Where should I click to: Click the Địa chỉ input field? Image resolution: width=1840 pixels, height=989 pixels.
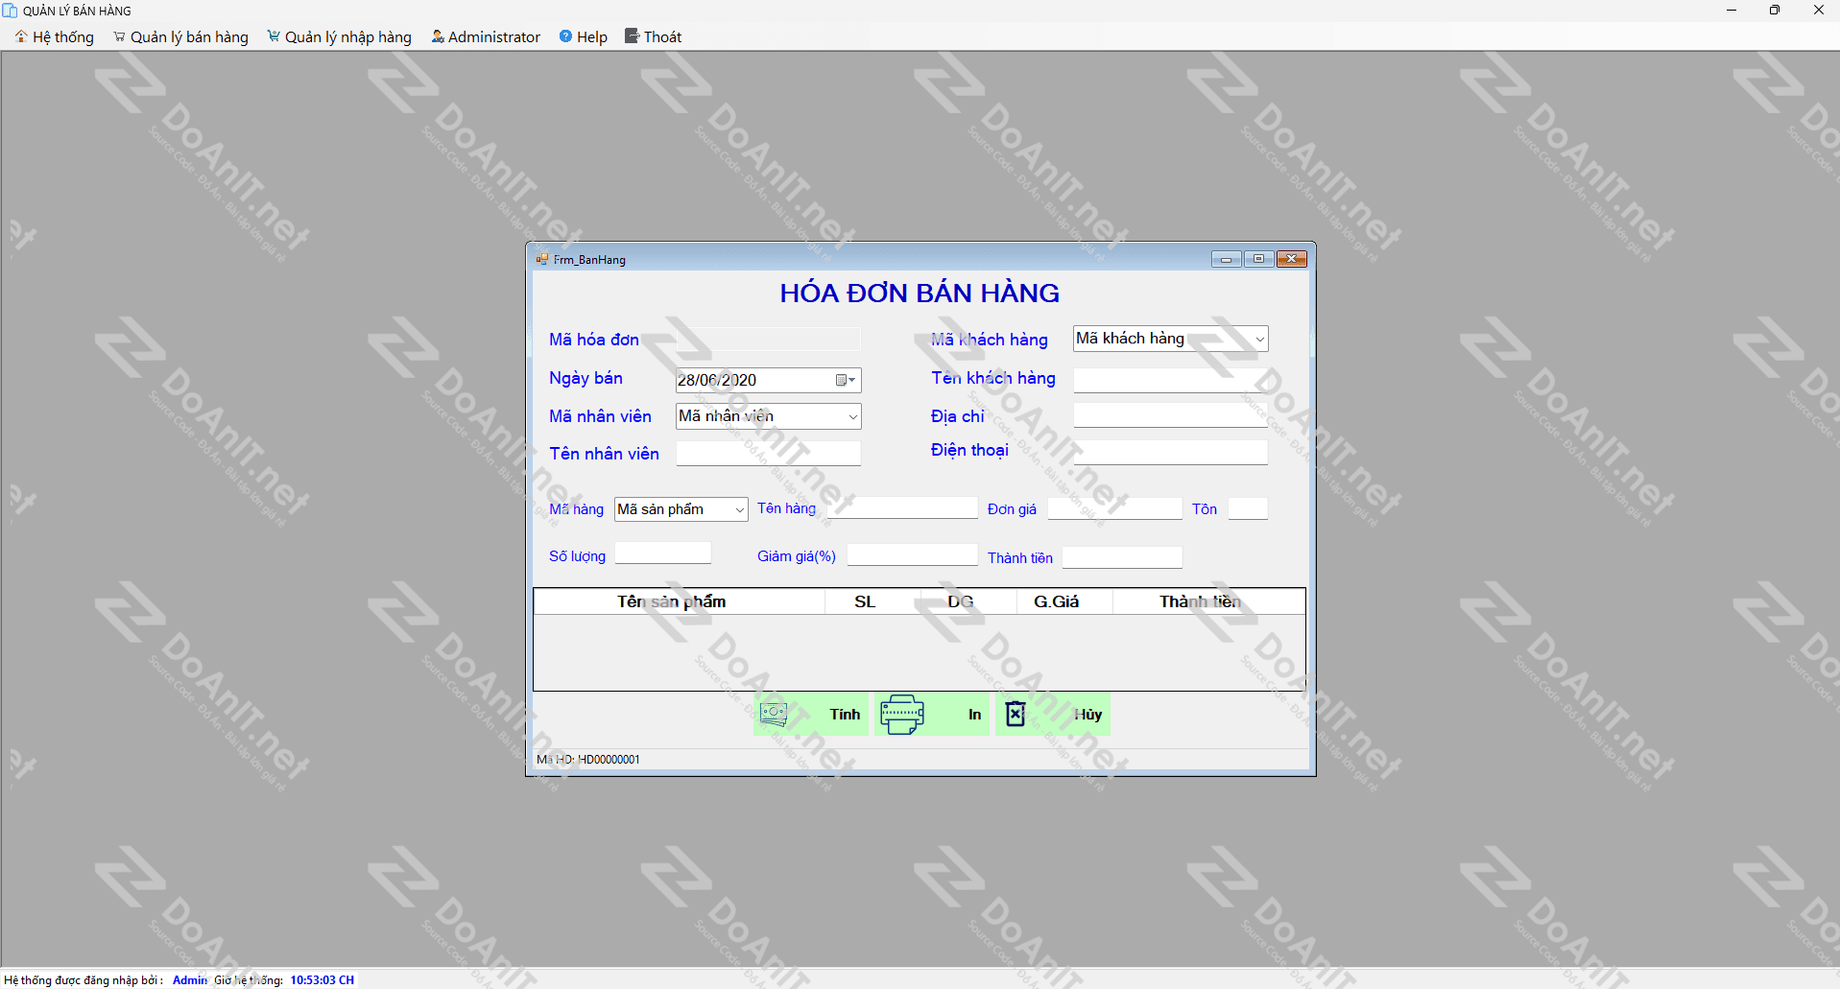point(1170,414)
